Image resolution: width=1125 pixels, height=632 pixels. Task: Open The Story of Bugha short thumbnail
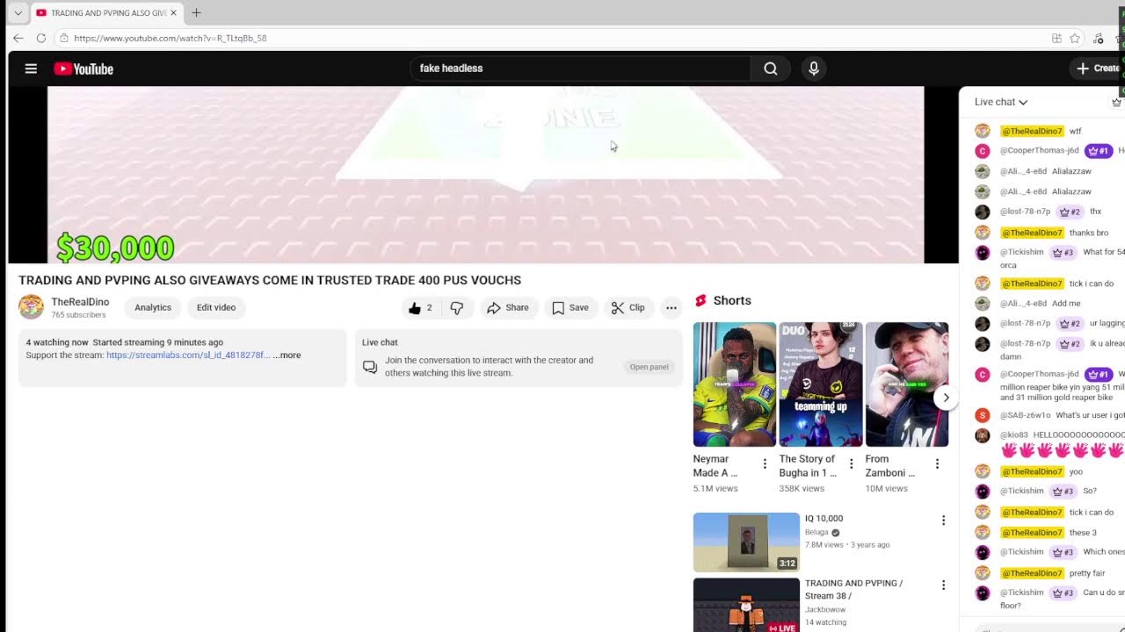[821, 384]
